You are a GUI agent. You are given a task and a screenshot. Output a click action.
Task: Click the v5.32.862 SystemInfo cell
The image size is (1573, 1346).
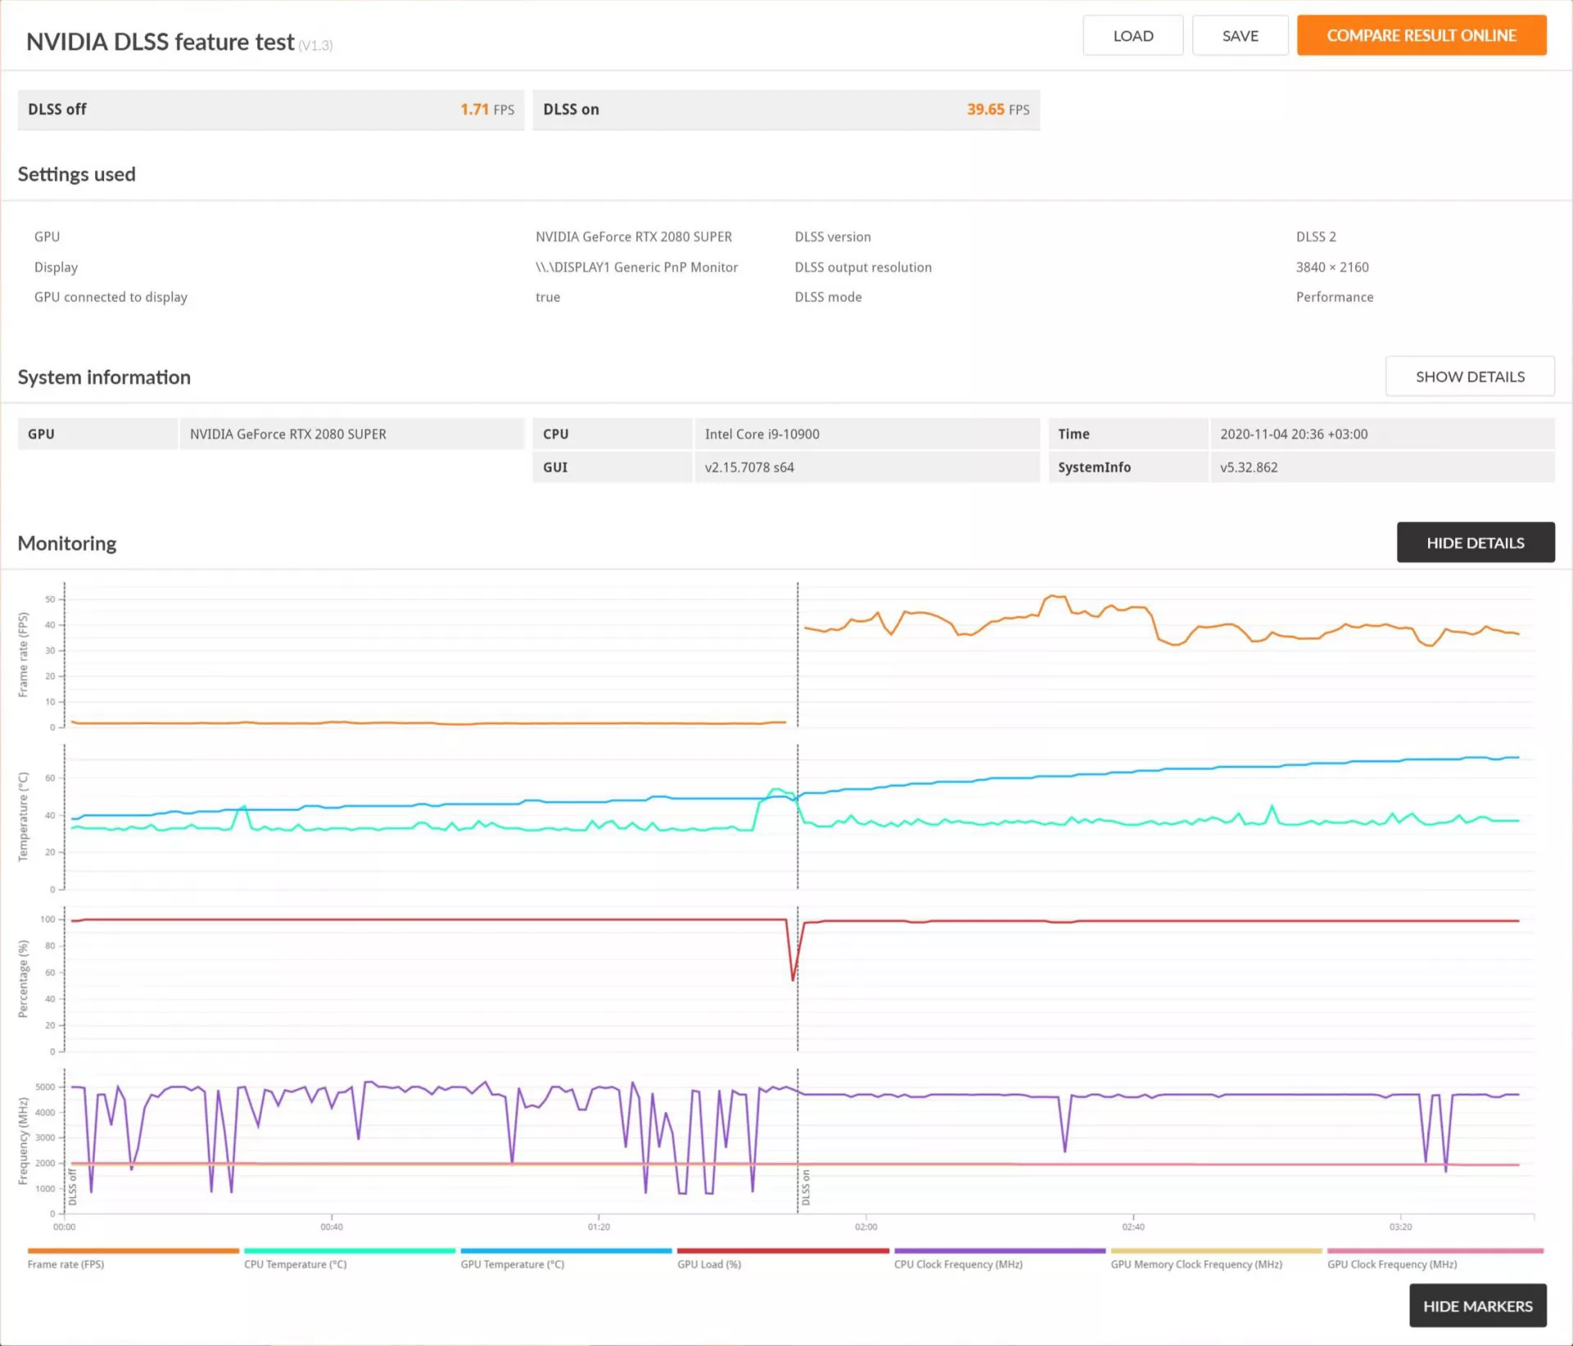point(1382,467)
